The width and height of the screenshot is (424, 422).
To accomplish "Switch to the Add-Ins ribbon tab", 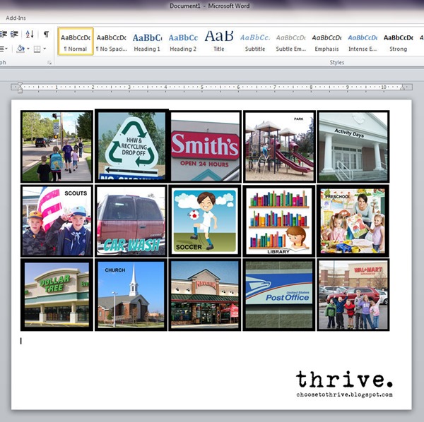I will (16, 18).
